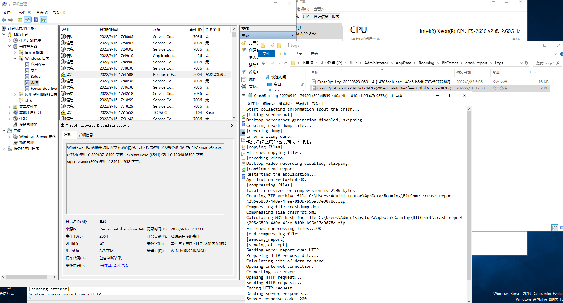Switch to 详细信息 tab in event details
The height and width of the screenshot is (303, 563).
[x=86, y=135]
